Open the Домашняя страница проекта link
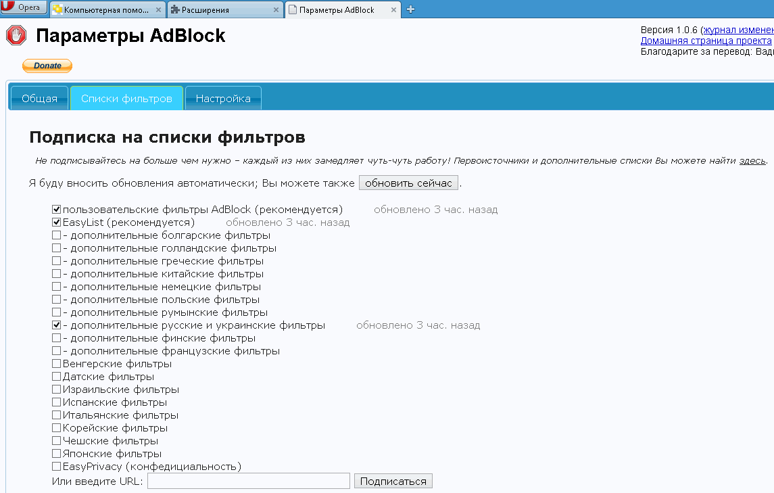774x493 pixels. pos(706,41)
